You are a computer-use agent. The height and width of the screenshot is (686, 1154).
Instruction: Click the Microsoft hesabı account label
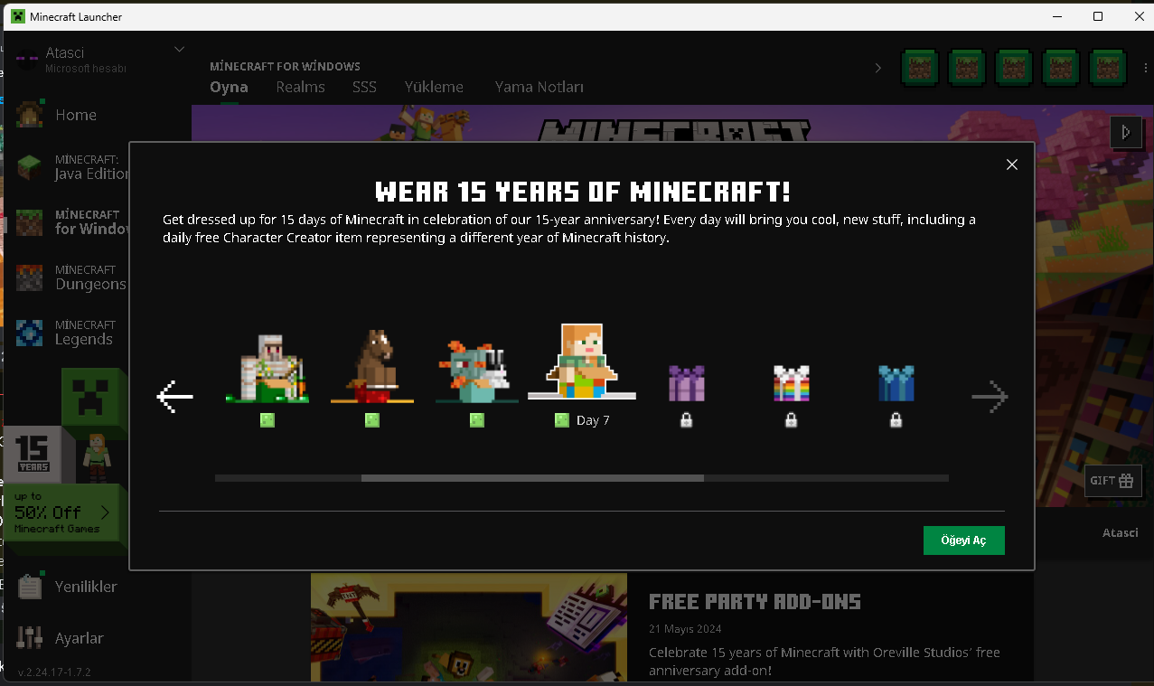[86, 69]
